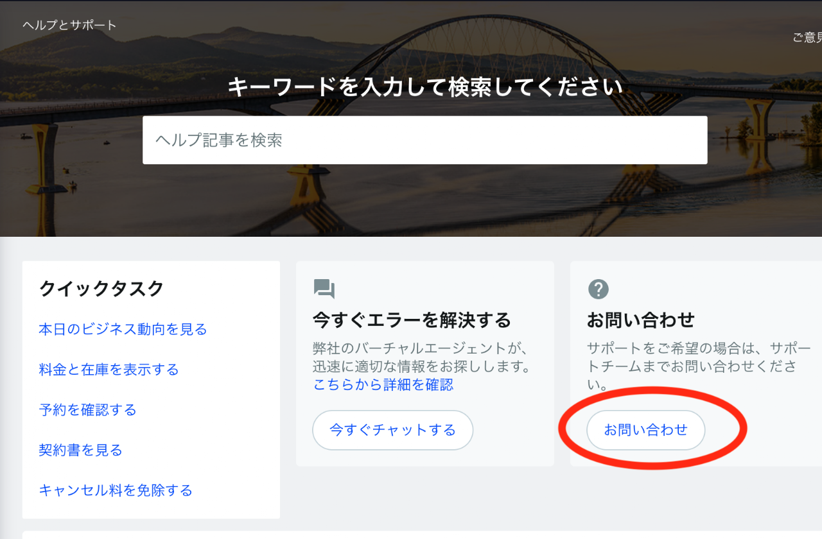
Task: Click the question mark help icon
Action: pos(598,289)
